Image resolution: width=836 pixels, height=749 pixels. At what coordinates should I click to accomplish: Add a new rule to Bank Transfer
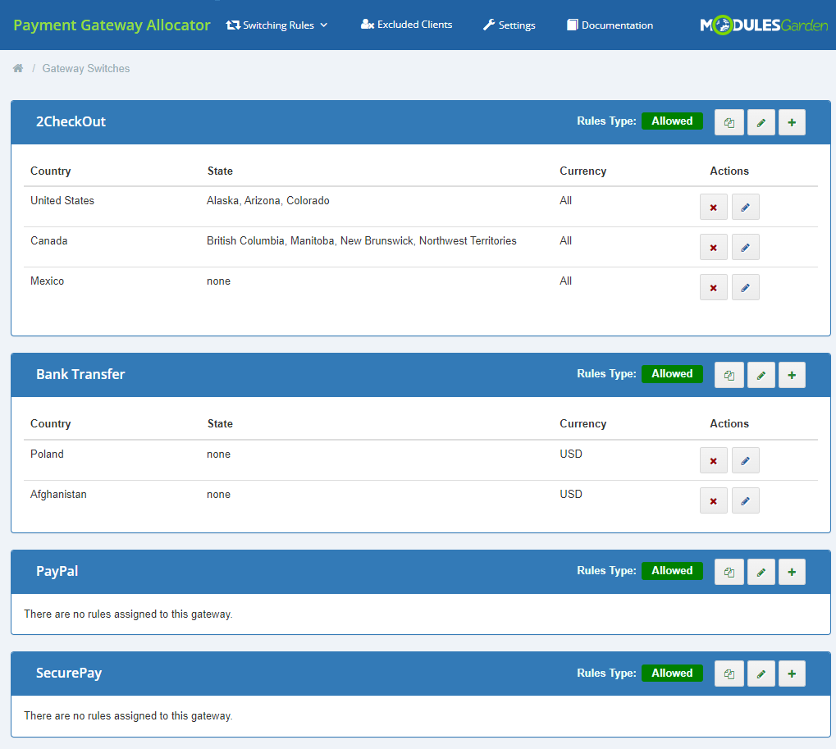(x=792, y=375)
